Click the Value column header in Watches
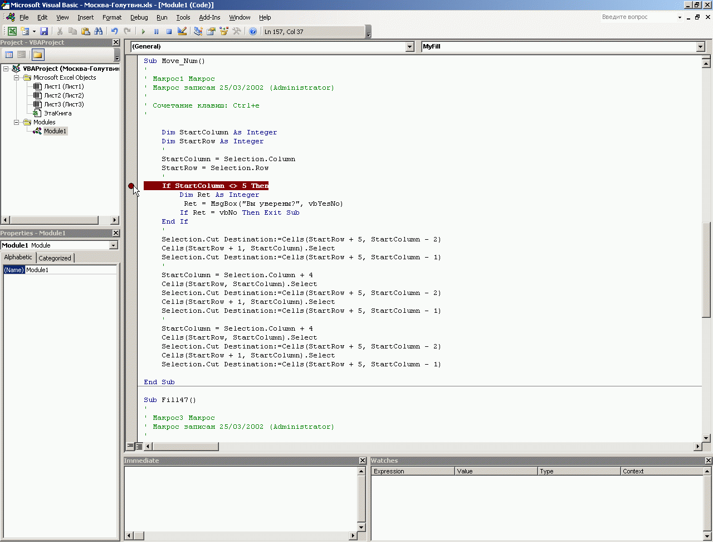 pos(496,471)
